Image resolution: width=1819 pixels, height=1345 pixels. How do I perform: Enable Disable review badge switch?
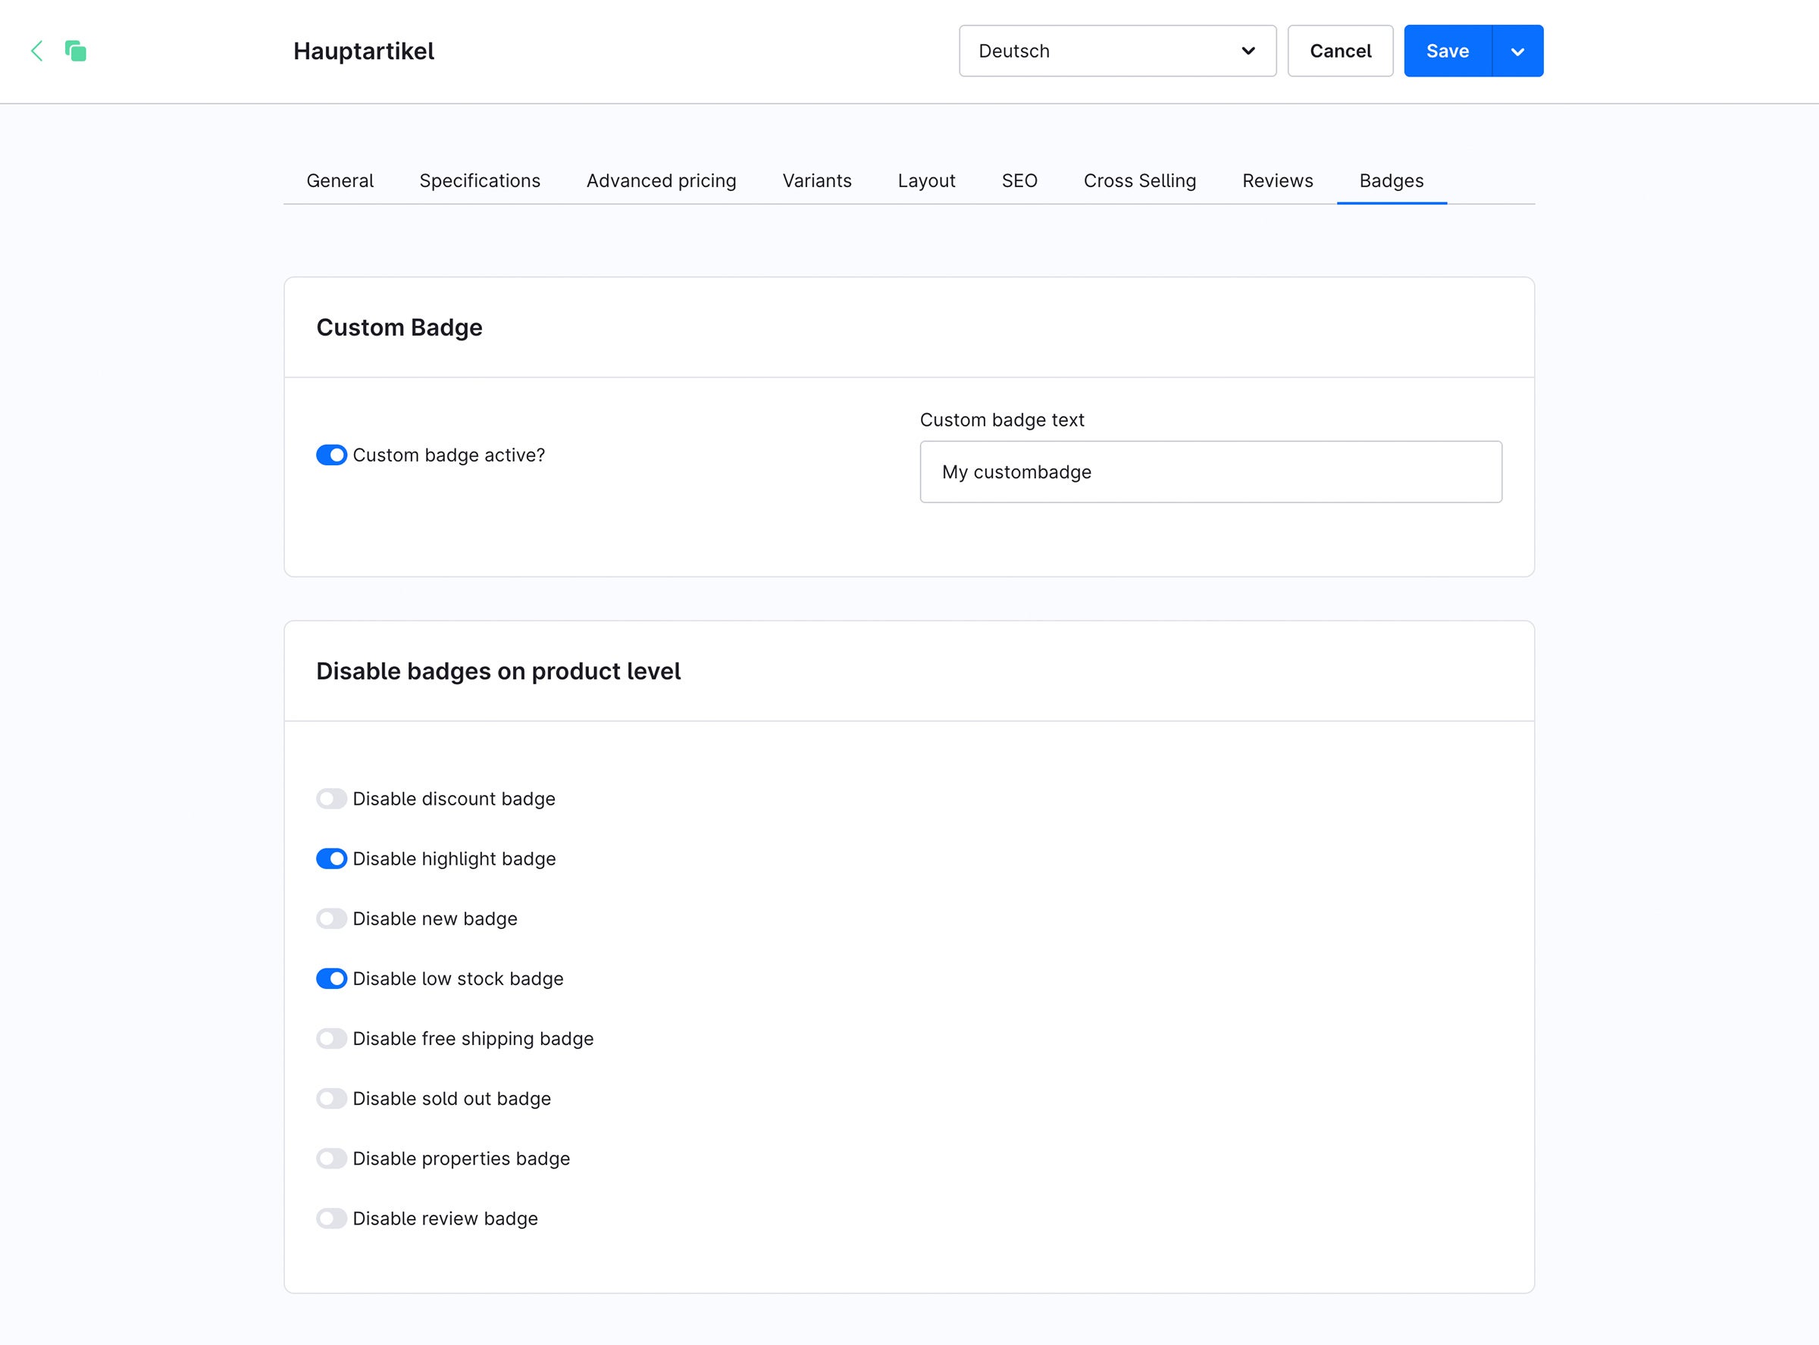coord(331,1218)
